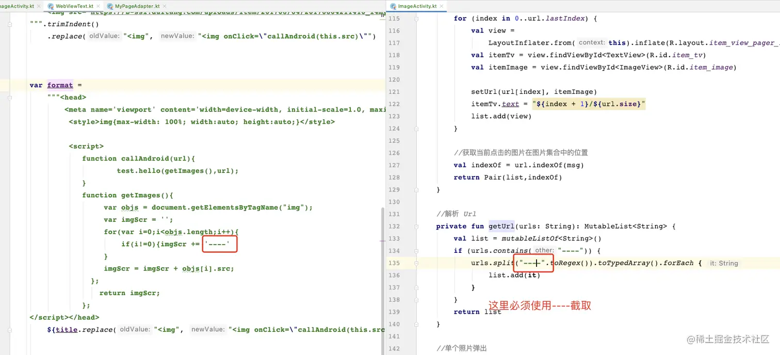Screen dimensions: 780x355
Task: Click the "var imgScr = '';" line
Action: tap(139, 220)
